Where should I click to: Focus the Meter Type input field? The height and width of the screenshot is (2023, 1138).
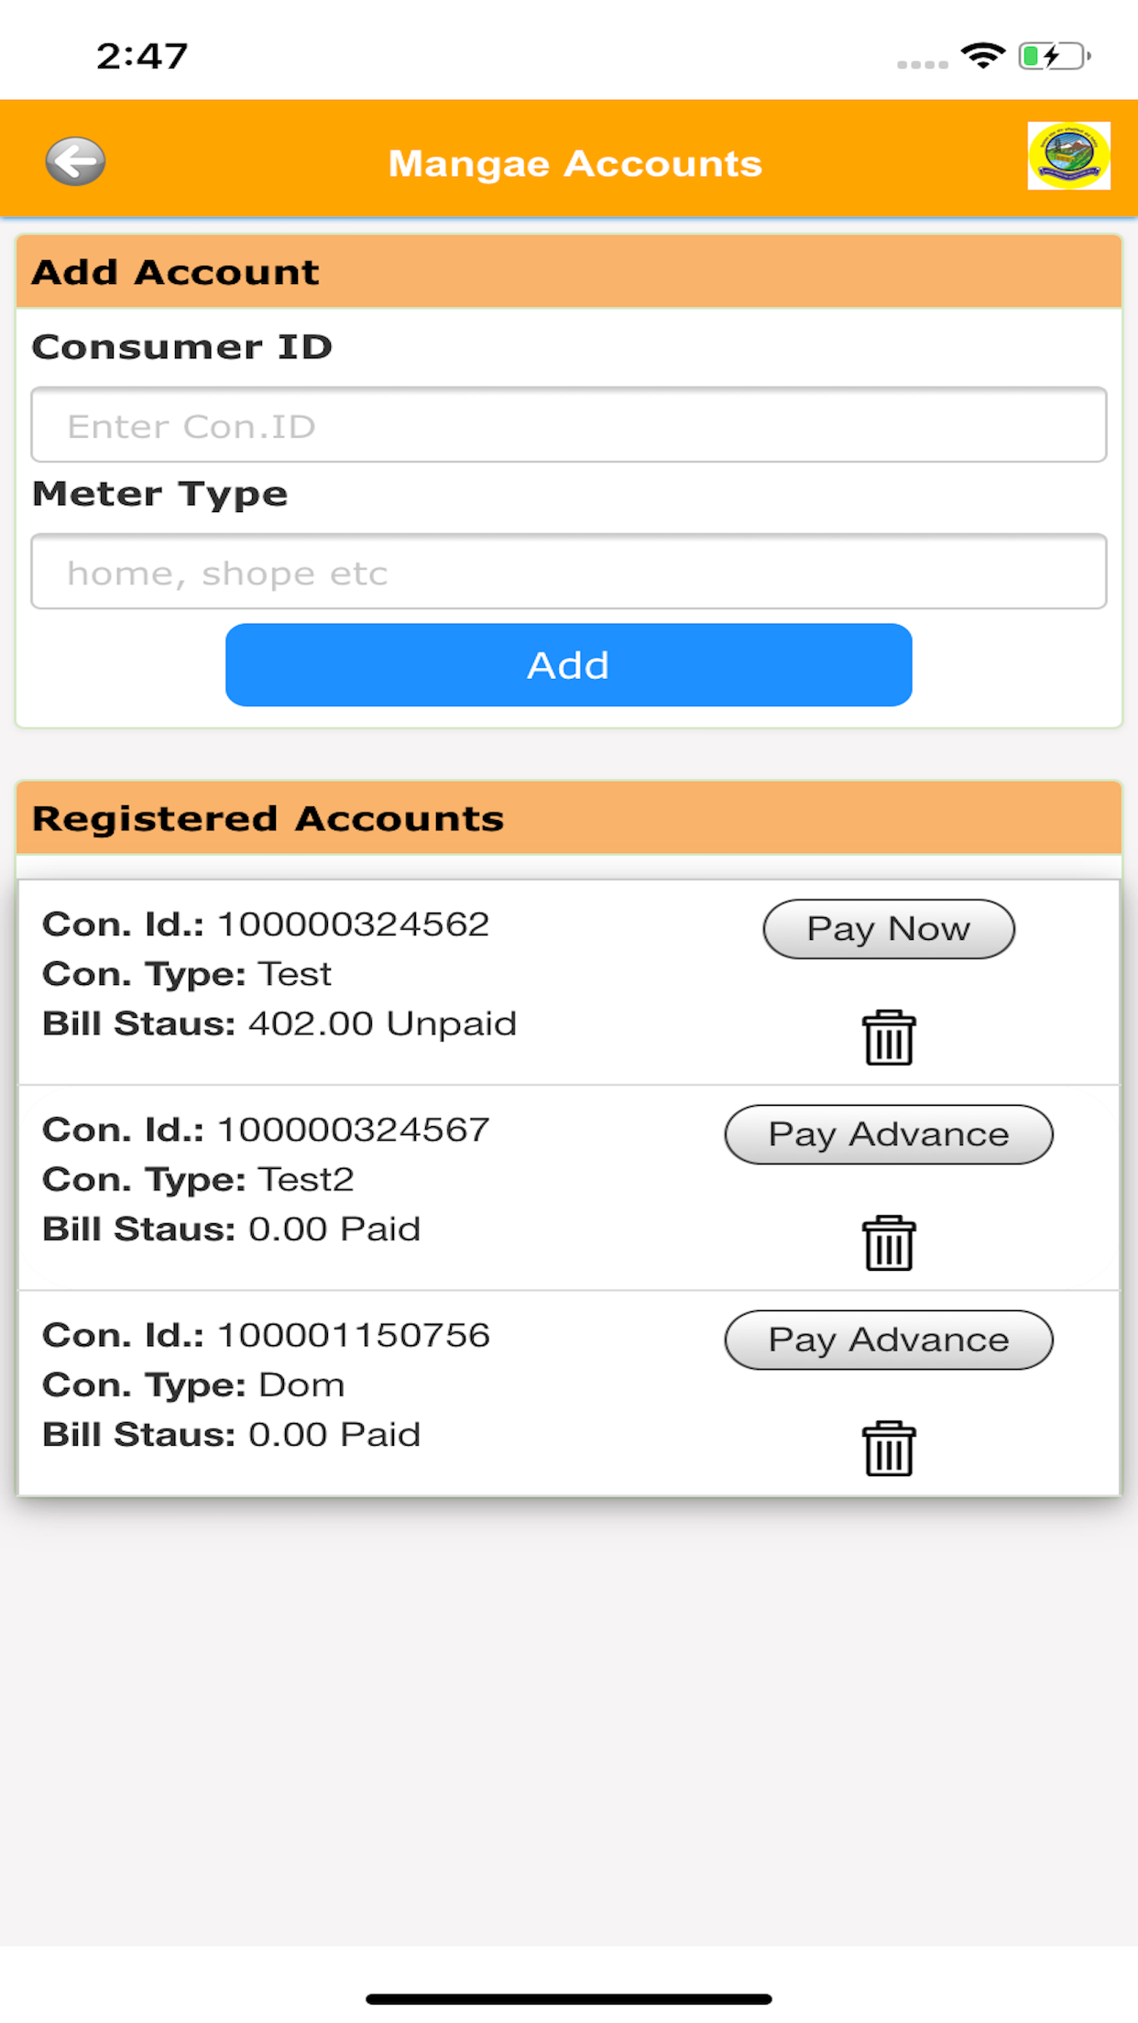point(568,572)
